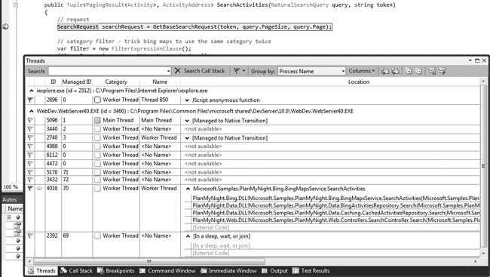Screen dimensions: 490x277
Task: Collapse the SearchActivities call stack
Action: (x=188, y=189)
